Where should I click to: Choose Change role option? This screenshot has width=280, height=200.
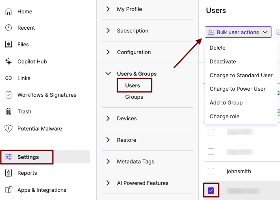(x=224, y=116)
